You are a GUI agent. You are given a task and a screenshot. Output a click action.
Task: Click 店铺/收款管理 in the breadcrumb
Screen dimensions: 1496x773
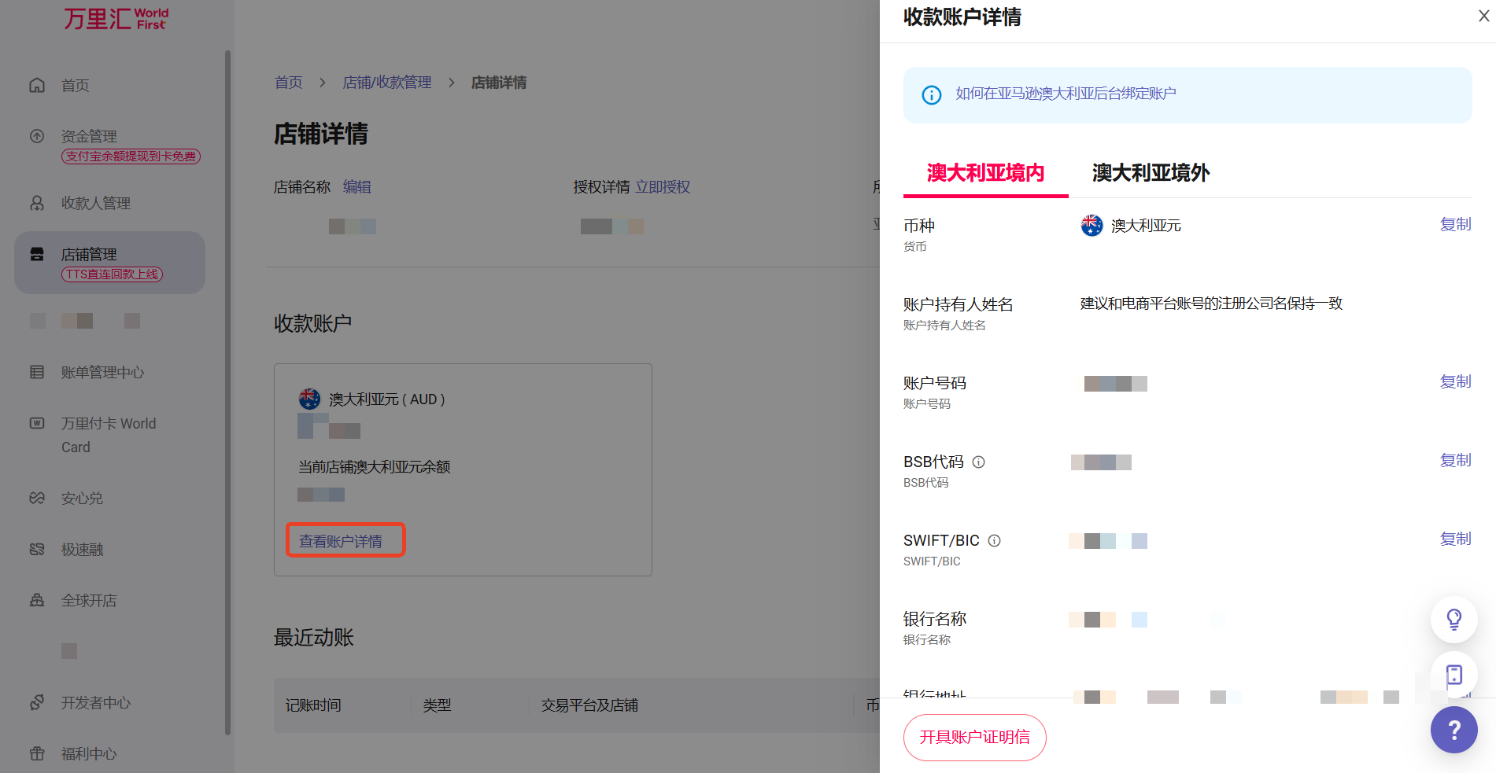(x=387, y=83)
